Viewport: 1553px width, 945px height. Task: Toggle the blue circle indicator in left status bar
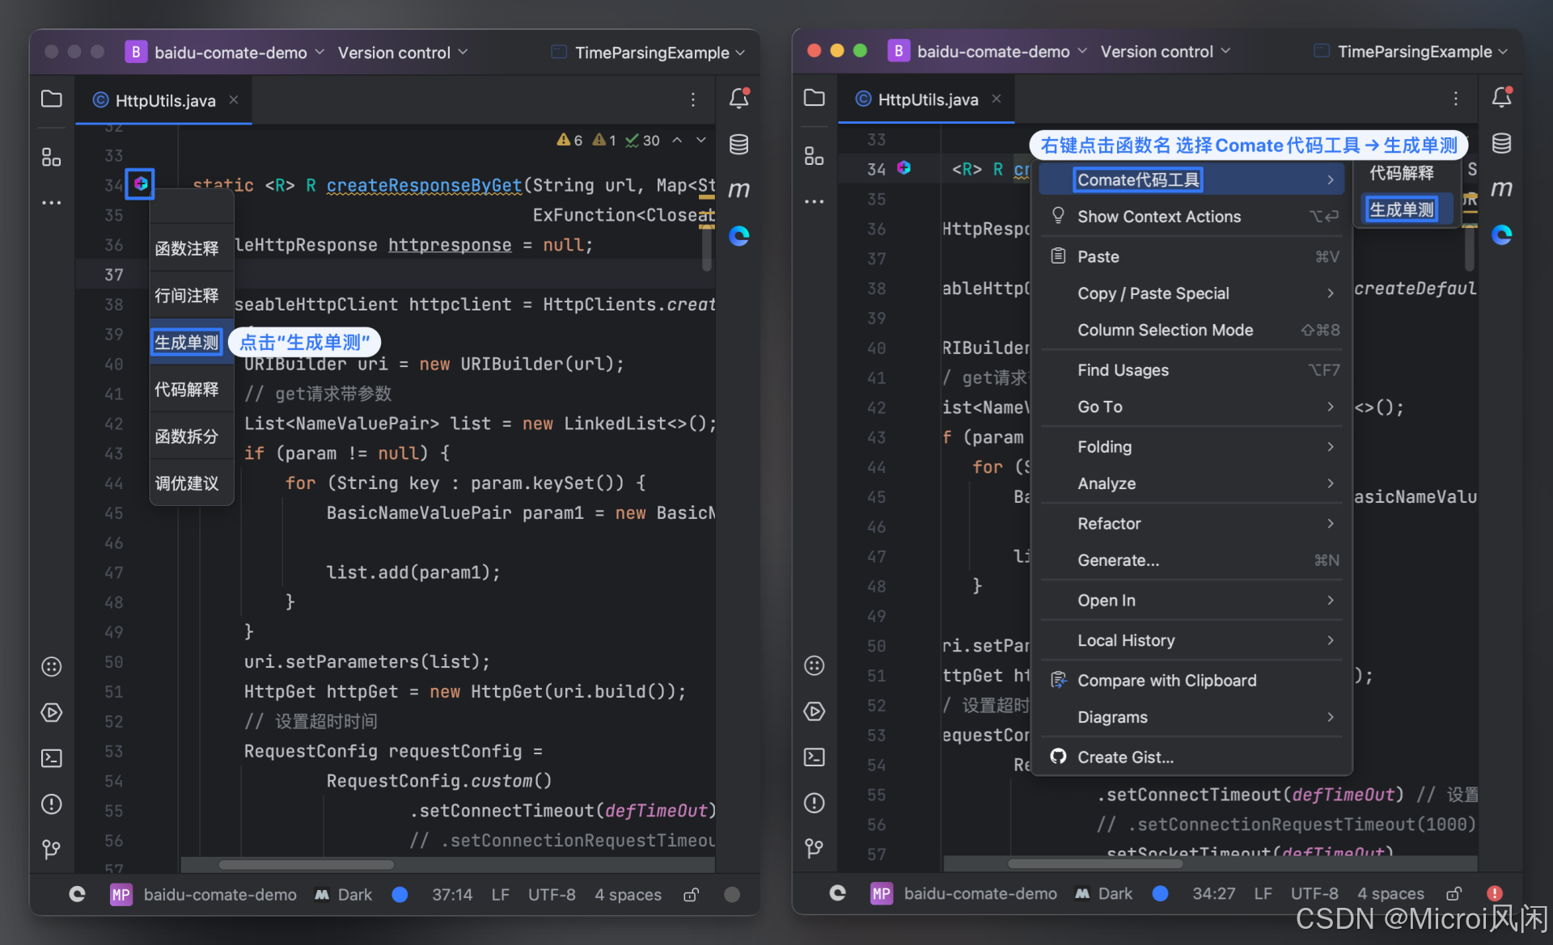400,895
